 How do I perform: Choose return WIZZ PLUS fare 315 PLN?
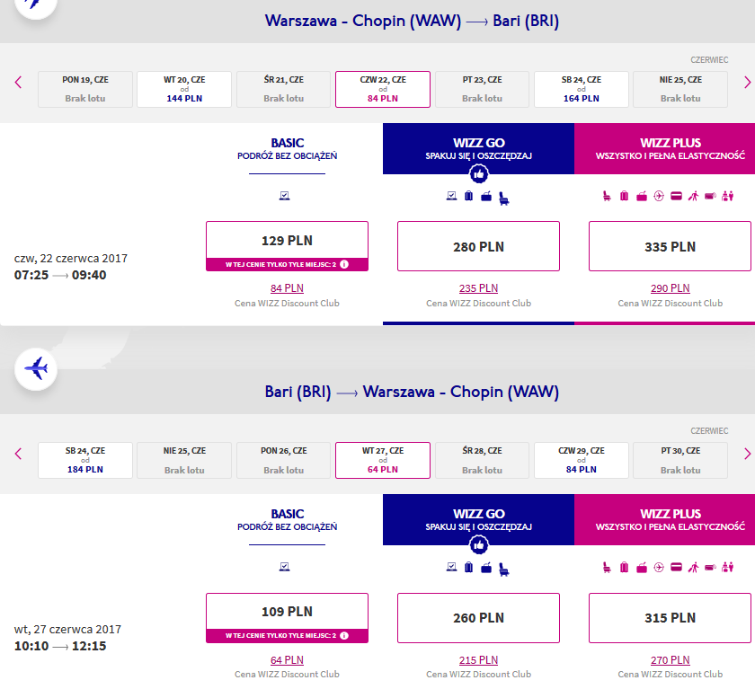670,617
